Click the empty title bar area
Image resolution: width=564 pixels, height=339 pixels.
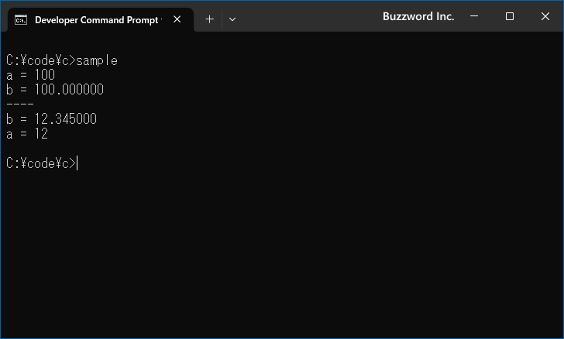[310, 16]
